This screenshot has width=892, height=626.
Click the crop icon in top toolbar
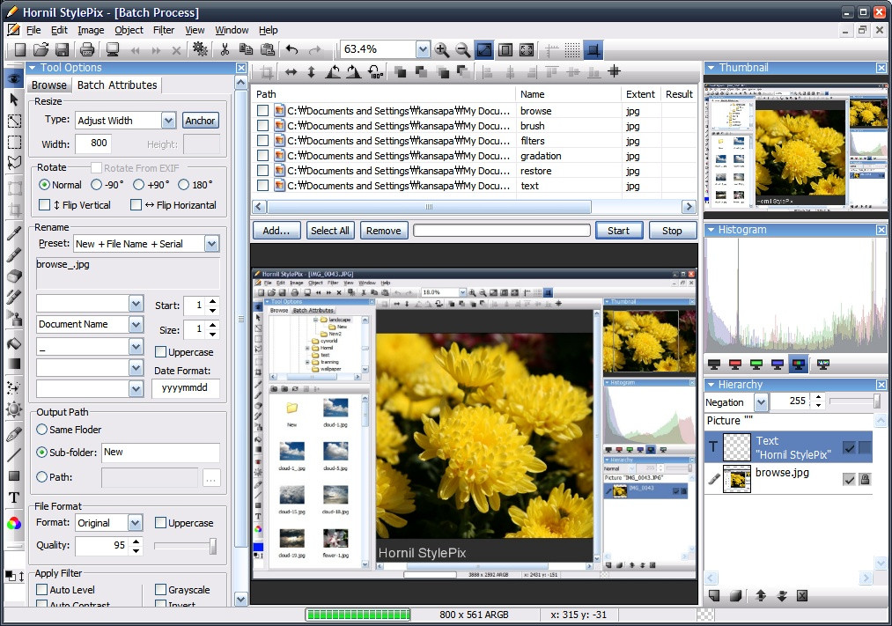tap(267, 72)
